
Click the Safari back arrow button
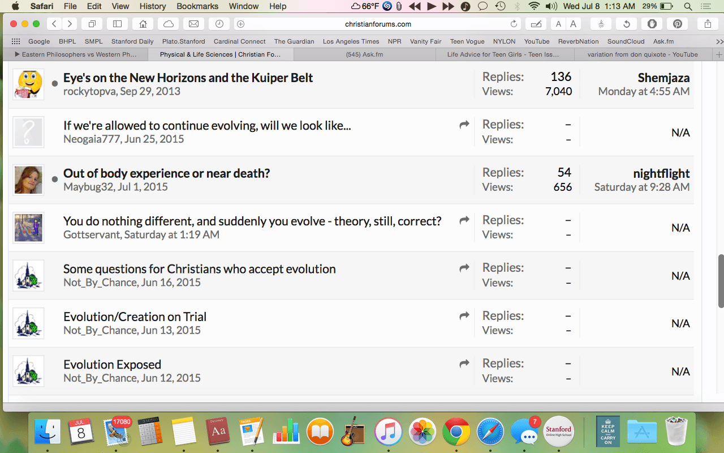54,24
